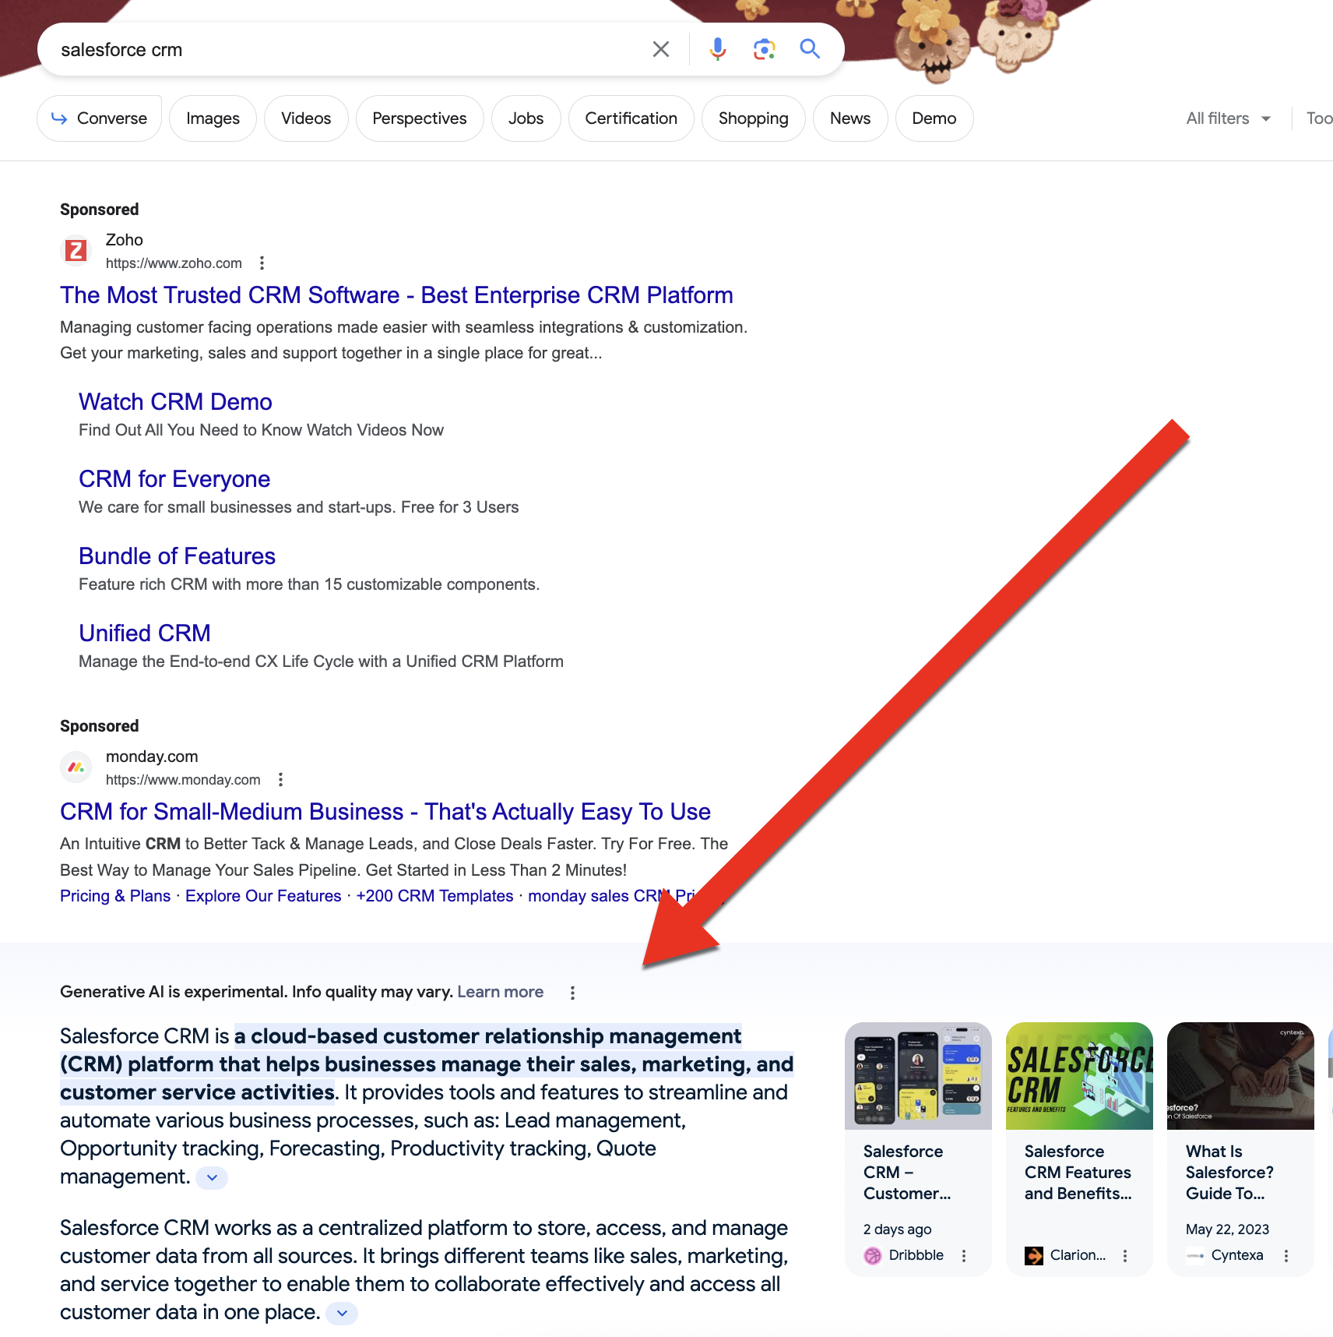Select the Perspectives filter
This screenshot has width=1333, height=1337.
tap(420, 118)
